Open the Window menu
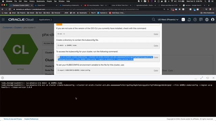Image resolution: width=216 pixels, height=121 pixels. [61, 1]
